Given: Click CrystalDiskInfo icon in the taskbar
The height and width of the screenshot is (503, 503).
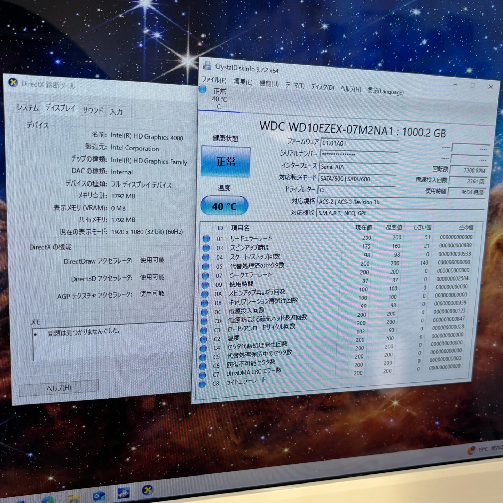Looking at the screenshot, I should point(123,493).
